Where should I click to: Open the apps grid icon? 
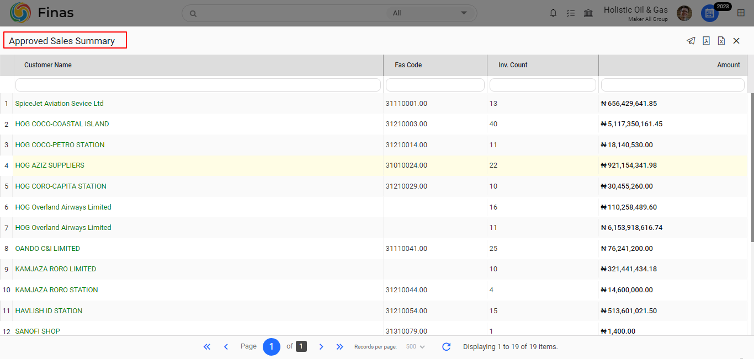pyautogui.click(x=741, y=13)
